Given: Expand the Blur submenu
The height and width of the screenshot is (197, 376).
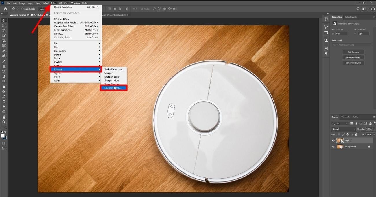Looking at the screenshot, I should point(76,47).
